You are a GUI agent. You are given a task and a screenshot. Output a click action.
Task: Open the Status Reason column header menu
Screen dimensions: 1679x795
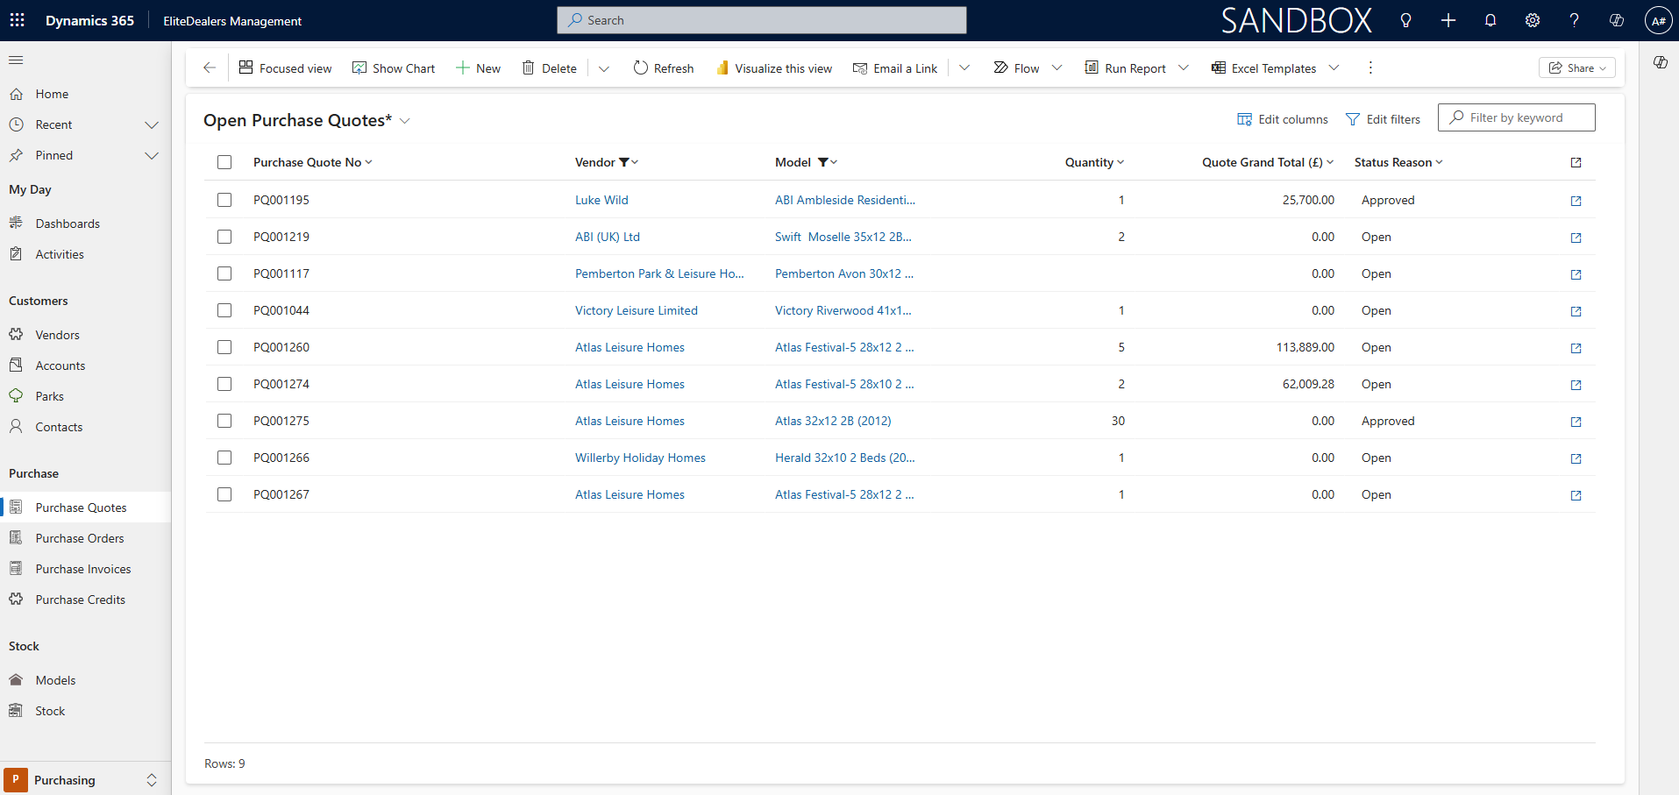coord(1398,162)
